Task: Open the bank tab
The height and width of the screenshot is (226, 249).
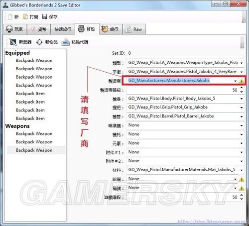Action: coord(111,29)
